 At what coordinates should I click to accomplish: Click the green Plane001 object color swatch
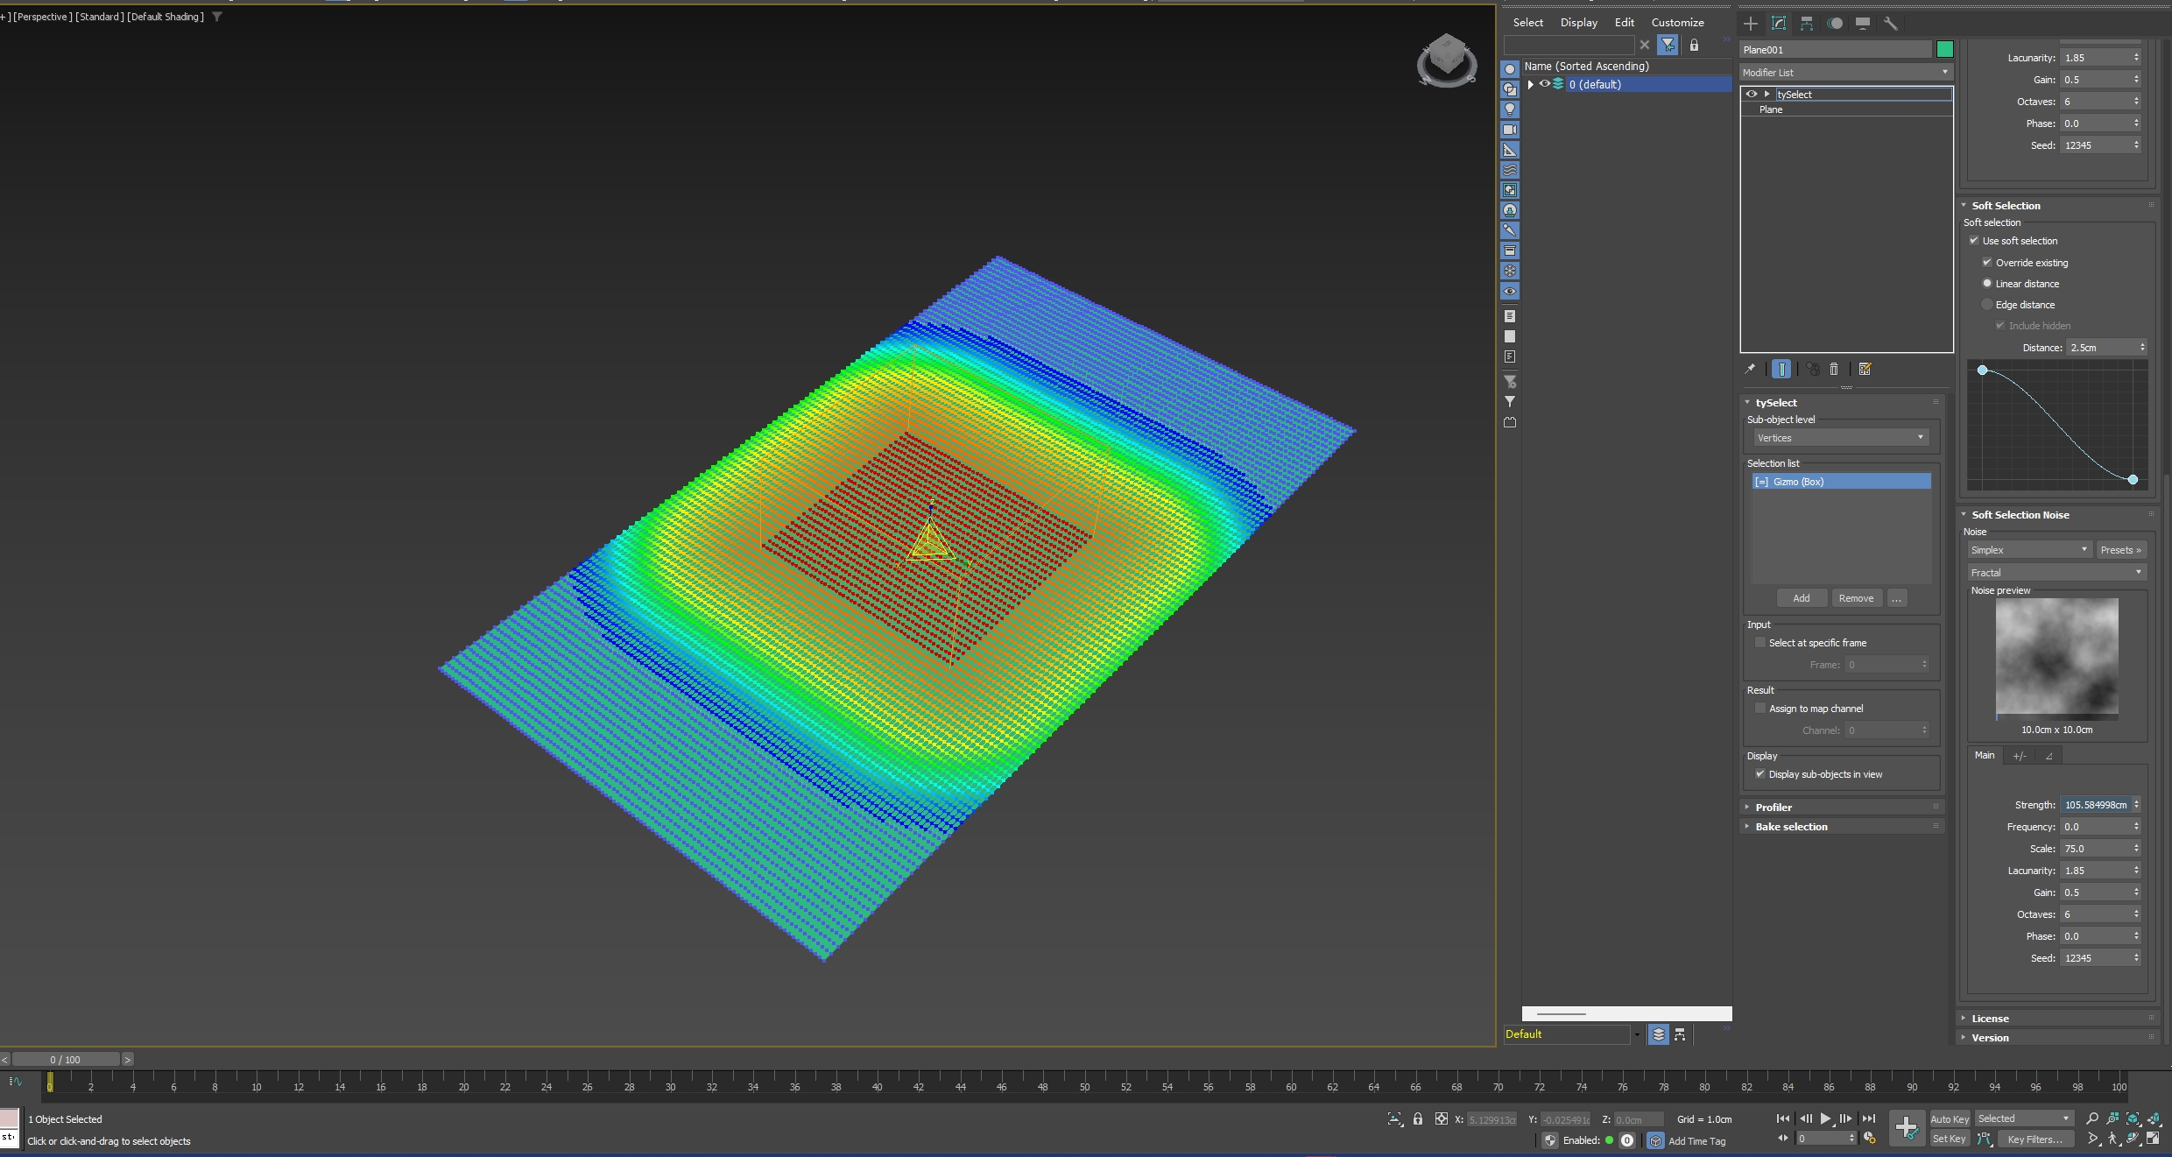tap(1944, 50)
